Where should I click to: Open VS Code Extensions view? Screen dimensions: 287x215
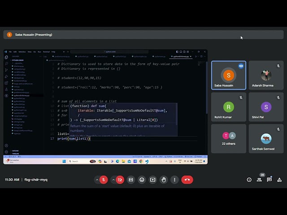[x=6, y=83]
